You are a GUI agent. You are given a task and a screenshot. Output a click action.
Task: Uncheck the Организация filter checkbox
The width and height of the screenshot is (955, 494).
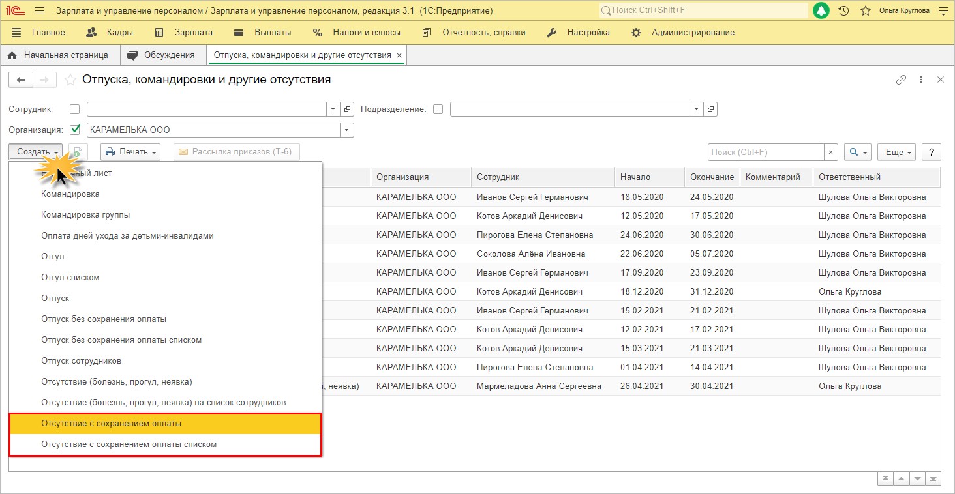pyautogui.click(x=74, y=130)
